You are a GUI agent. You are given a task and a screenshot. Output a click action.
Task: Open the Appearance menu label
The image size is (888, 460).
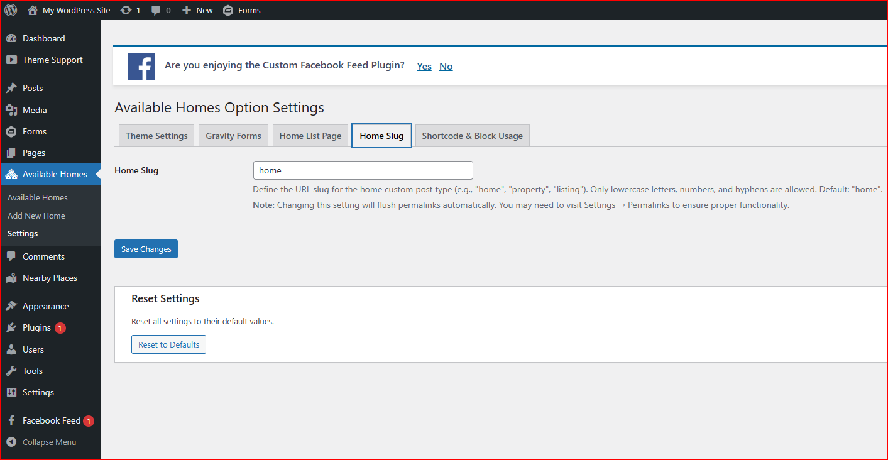46,306
